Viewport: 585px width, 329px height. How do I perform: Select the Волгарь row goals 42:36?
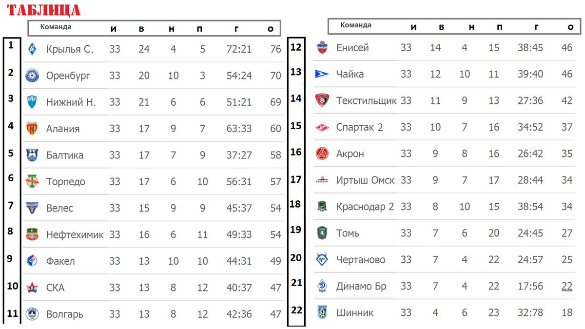pos(239,314)
